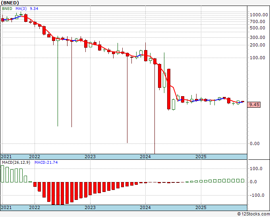Image resolution: width=270 pixels, height=217 pixels.
Task: Click the 9.34 moving average value
Action: click(x=34, y=9)
